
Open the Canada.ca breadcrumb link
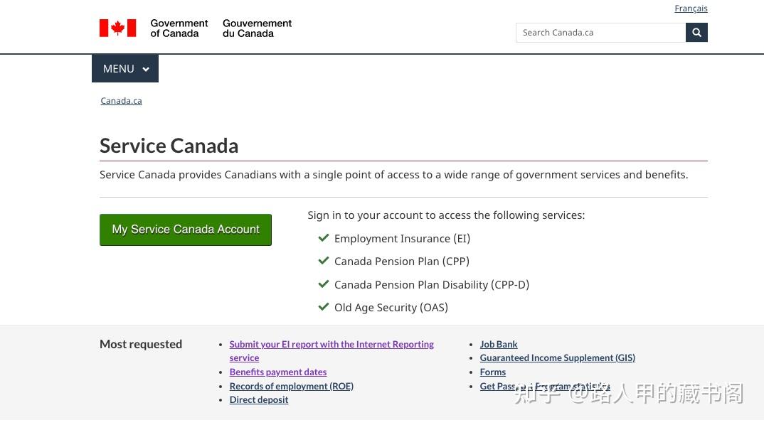[121, 101]
